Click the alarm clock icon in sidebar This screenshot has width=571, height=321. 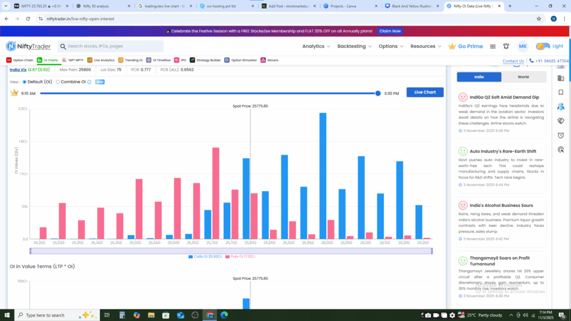point(561,135)
